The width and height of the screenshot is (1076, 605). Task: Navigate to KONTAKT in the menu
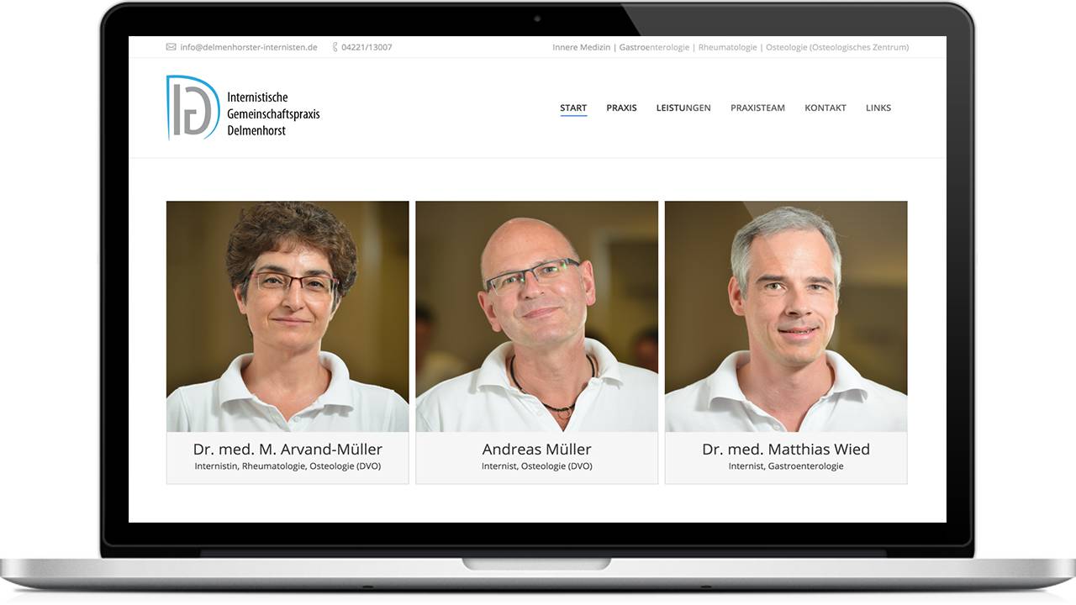pos(825,108)
